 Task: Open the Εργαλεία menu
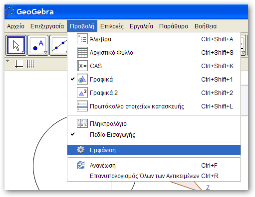click(141, 26)
